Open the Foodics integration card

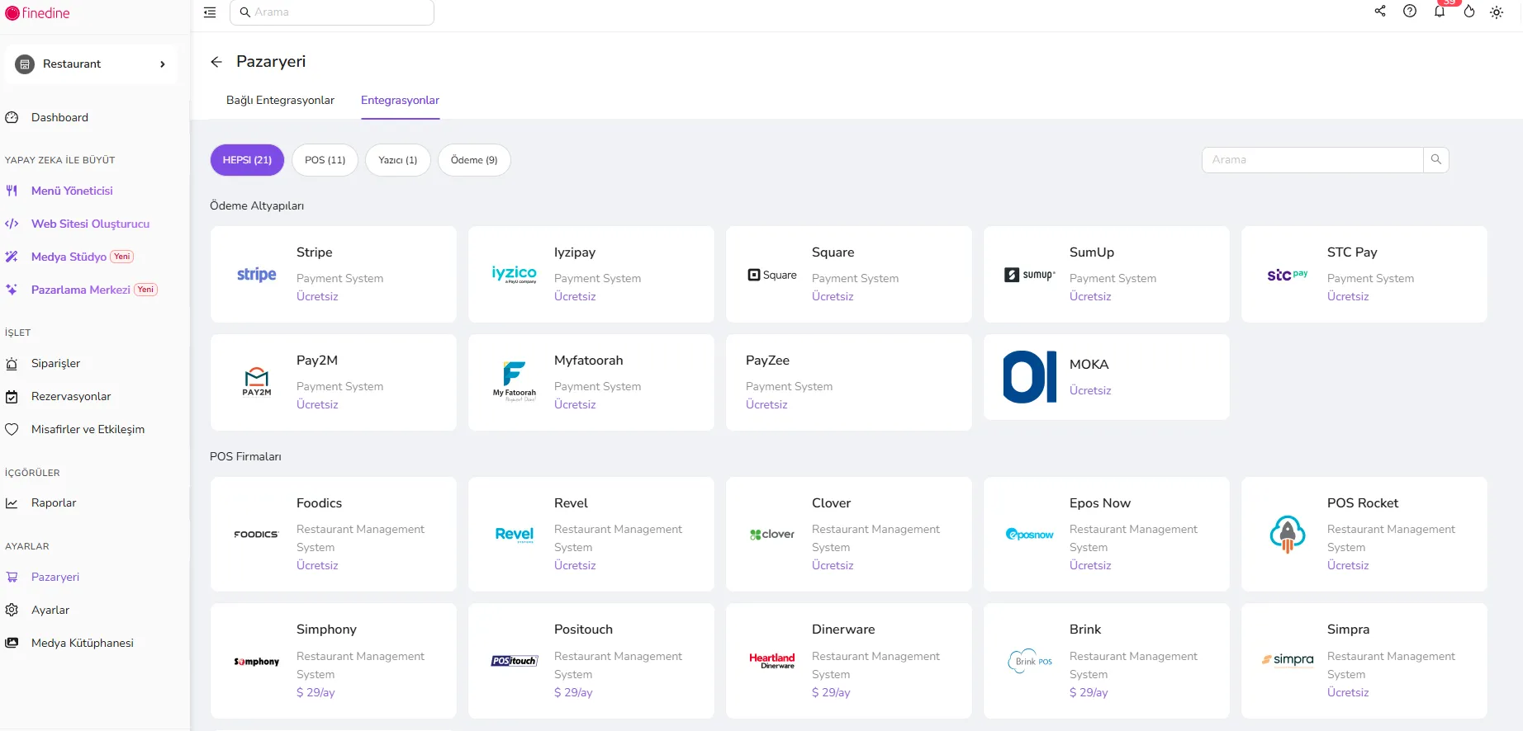334,535
